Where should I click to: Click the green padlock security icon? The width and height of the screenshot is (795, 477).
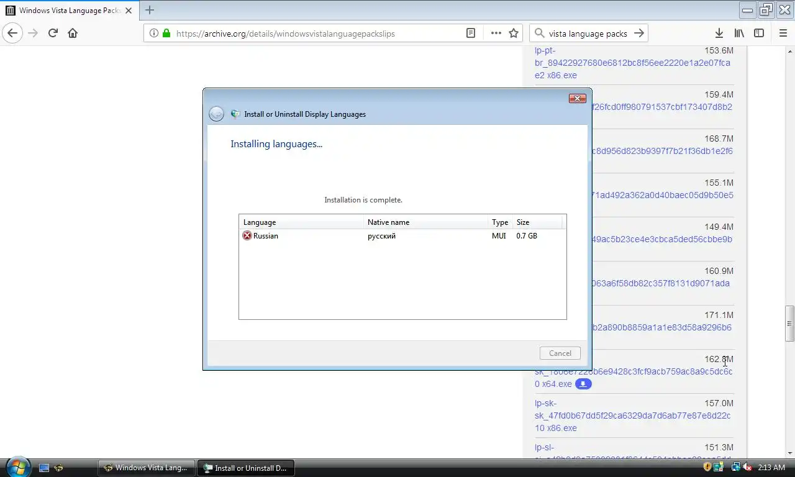pyautogui.click(x=166, y=34)
